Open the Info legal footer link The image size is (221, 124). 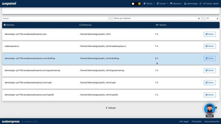(184, 122)
